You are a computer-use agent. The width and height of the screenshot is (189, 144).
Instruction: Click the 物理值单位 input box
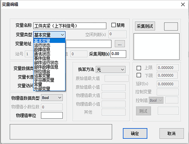tap(52, 115)
